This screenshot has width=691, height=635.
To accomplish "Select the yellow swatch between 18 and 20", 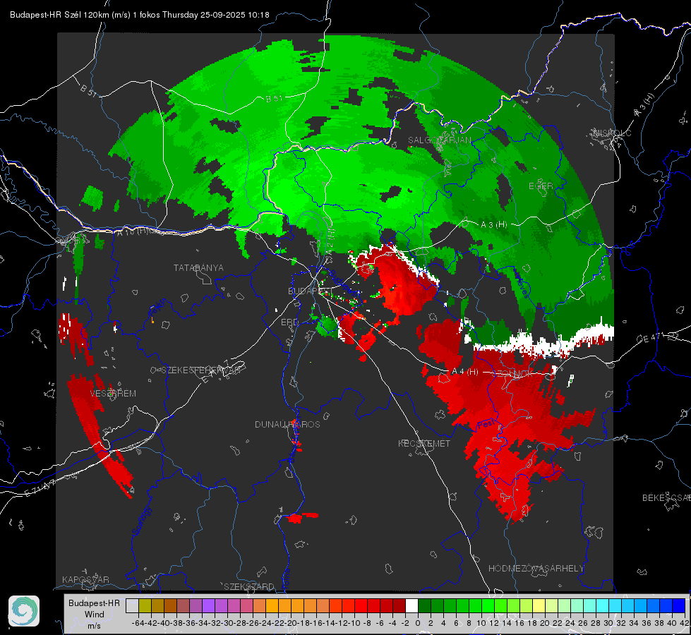I will point(539,605).
